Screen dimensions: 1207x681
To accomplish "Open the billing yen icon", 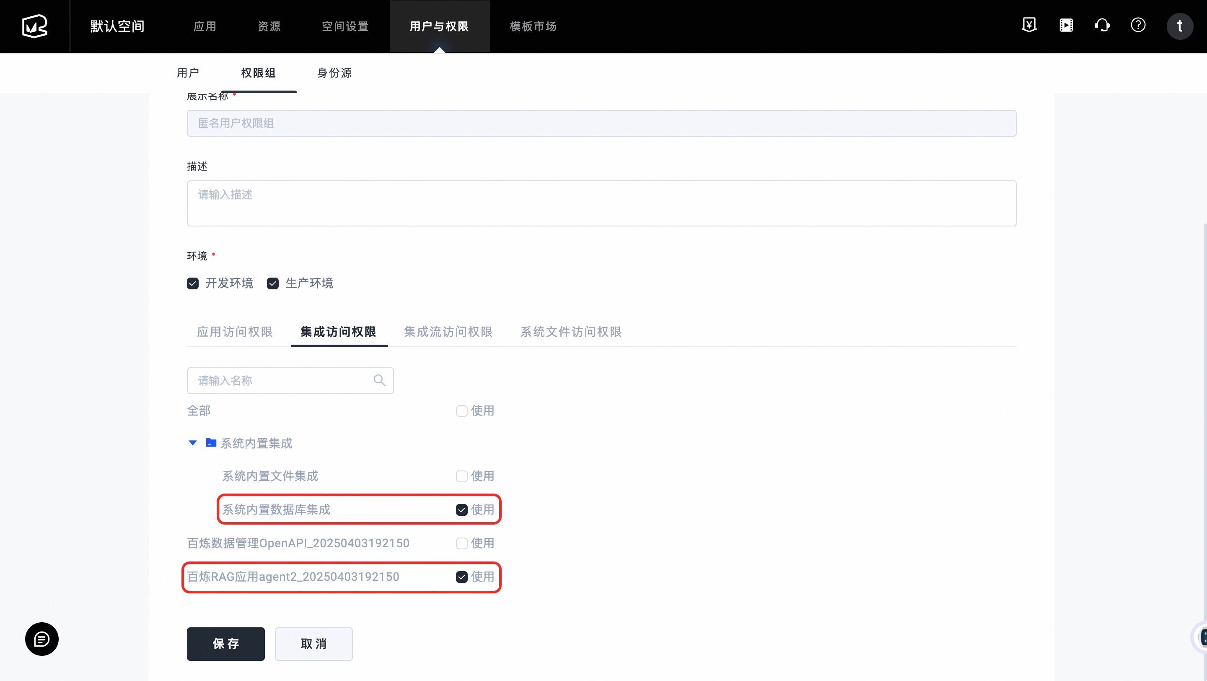I will pyautogui.click(x=1029, y=25).
